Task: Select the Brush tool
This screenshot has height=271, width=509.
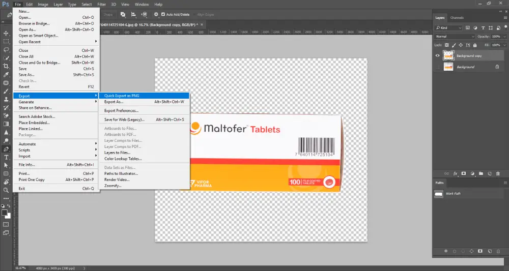Action: coord(6,91)
